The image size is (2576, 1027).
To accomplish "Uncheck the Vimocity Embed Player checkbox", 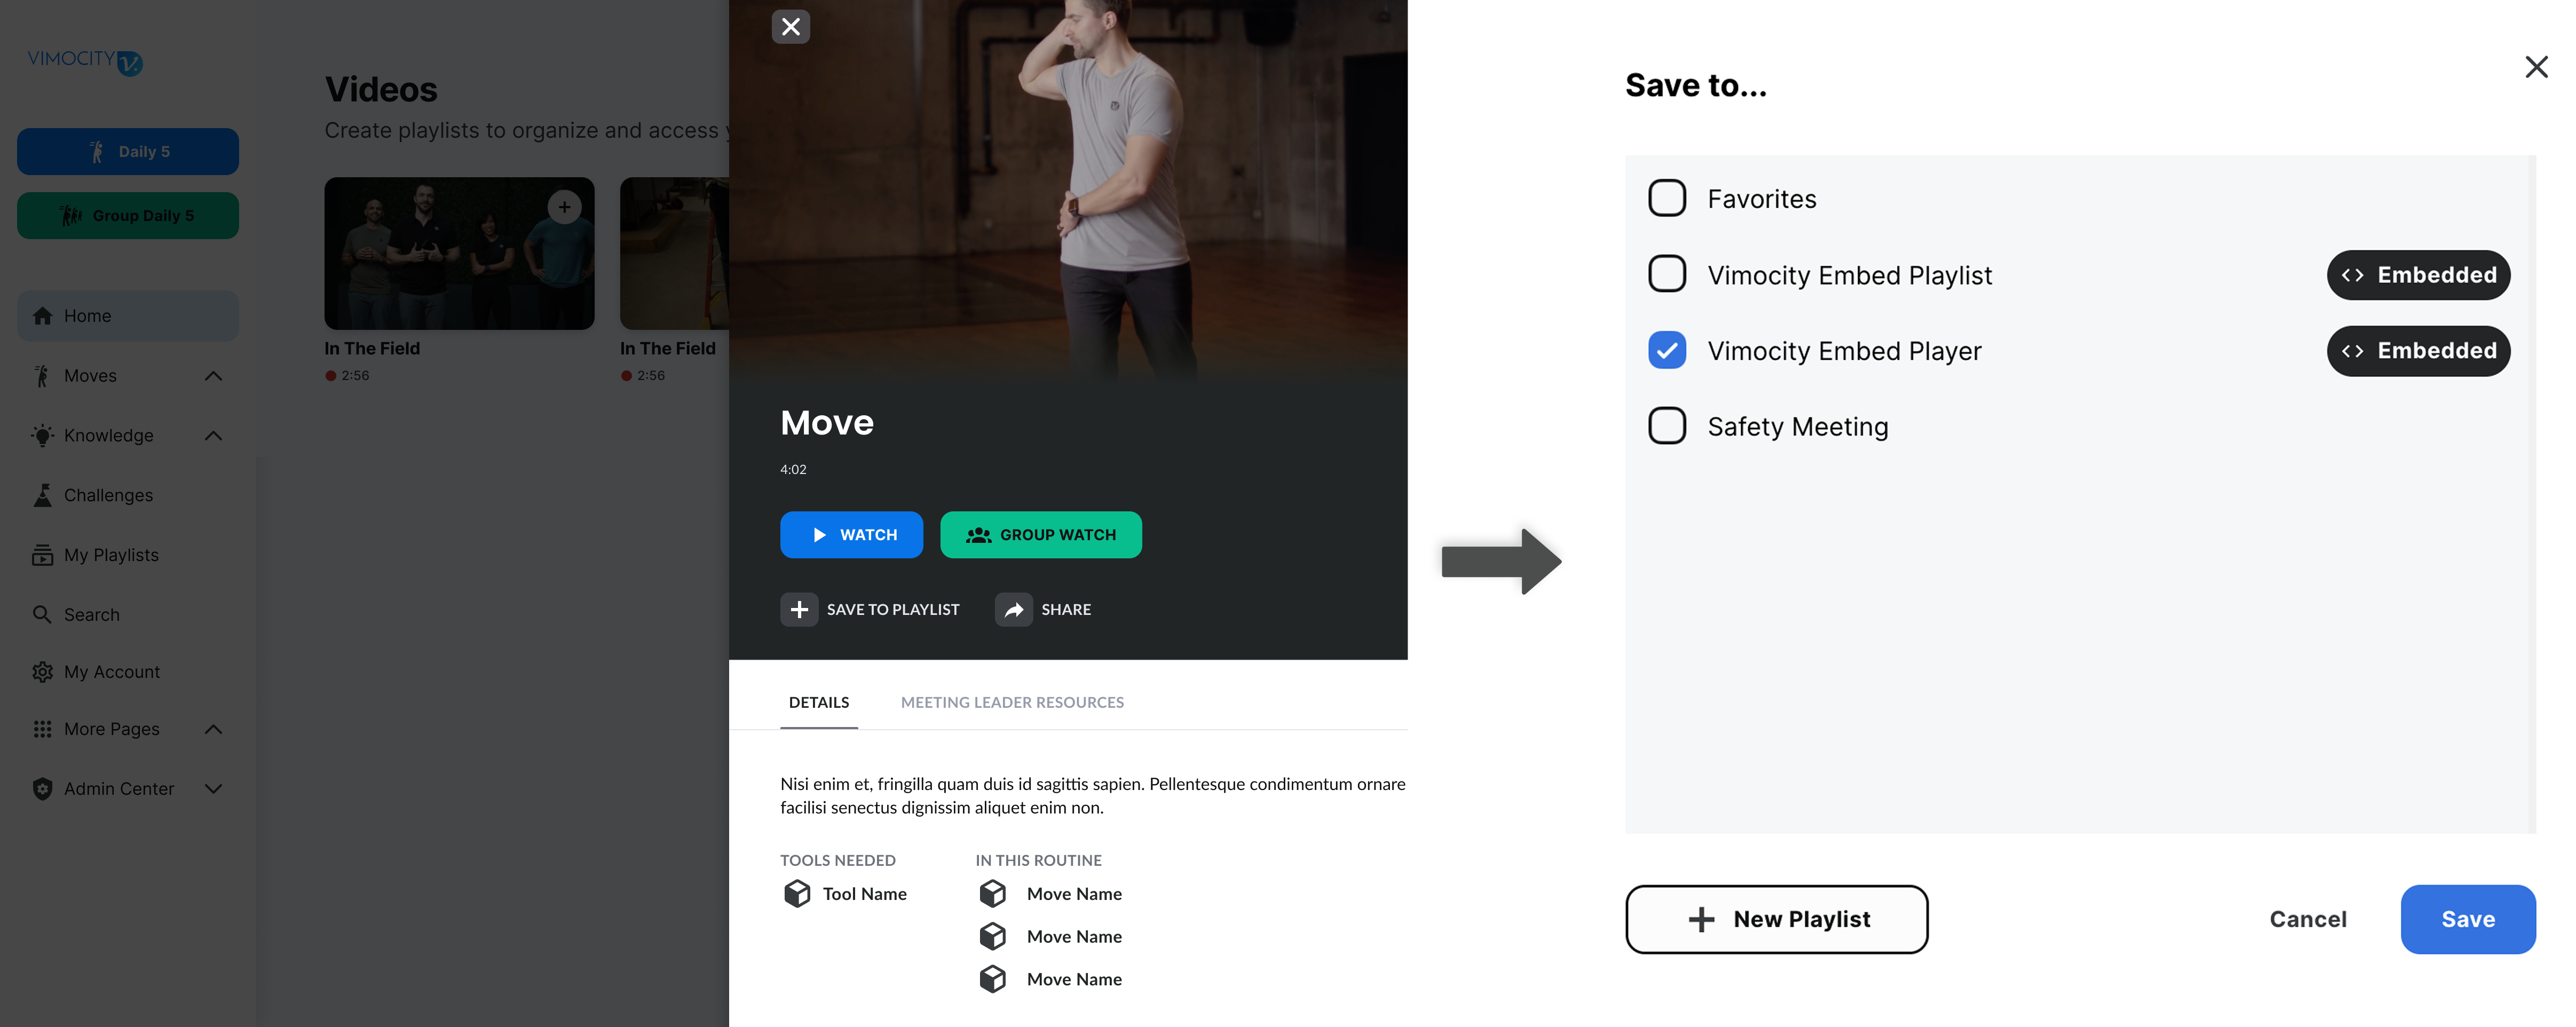I will 1666,350.
